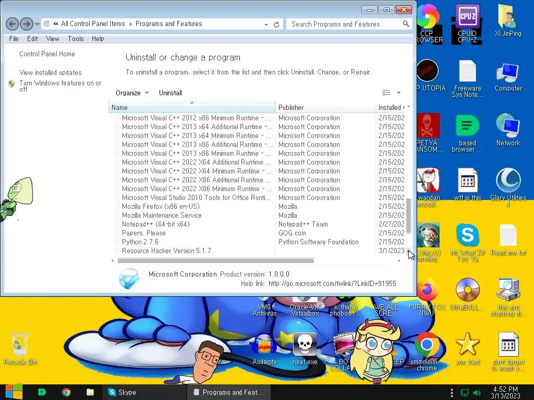Open Freeware Sys Note desktop file
Screen dimensions: 534x400
(467, 79)
